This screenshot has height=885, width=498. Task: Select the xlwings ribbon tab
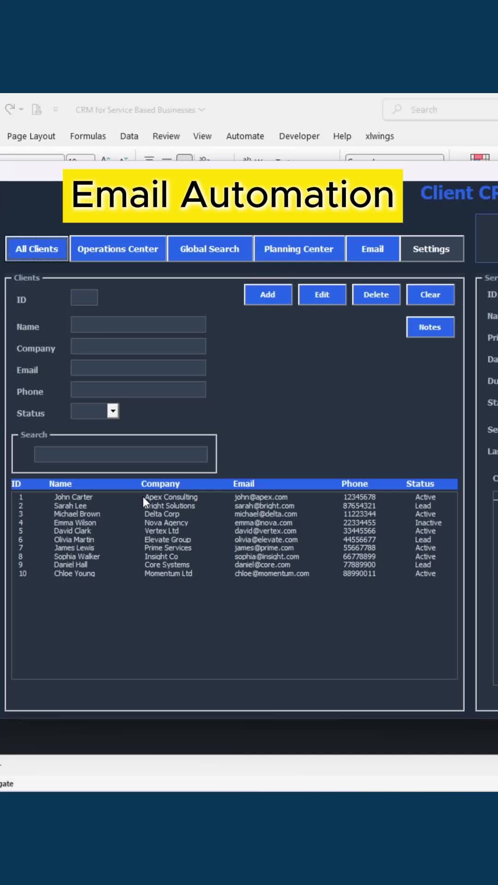point(379,136)
